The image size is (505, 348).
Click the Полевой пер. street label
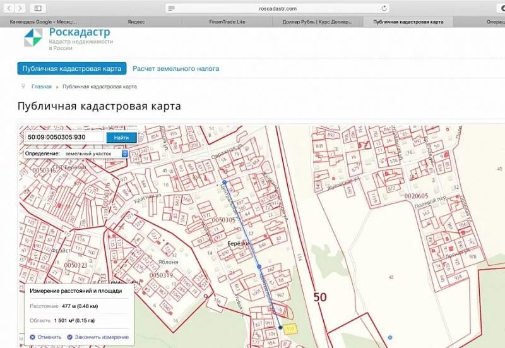coord(431,201)
